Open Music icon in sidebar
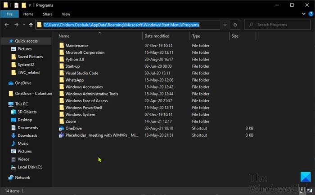 [13, 143]
